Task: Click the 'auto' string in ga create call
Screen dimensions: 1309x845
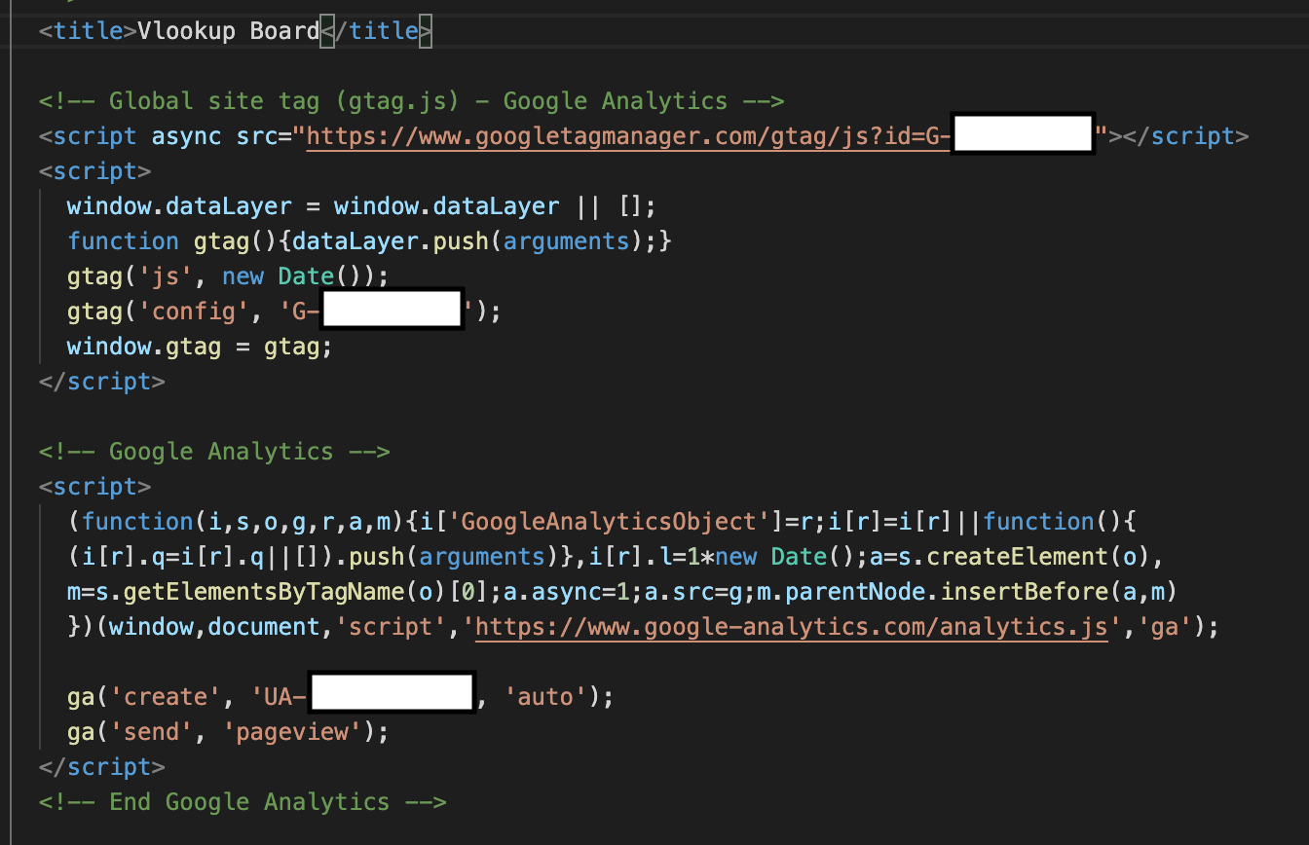Action: pyautogui.click(x=545, y=696)
